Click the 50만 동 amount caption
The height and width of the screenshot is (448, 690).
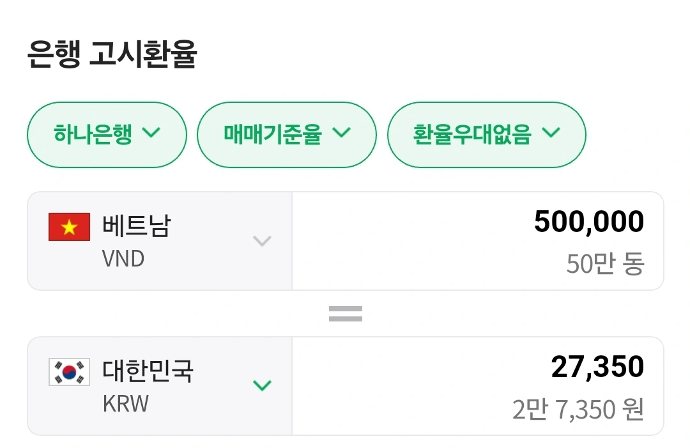pyautogui.click(x=605, y=263)
